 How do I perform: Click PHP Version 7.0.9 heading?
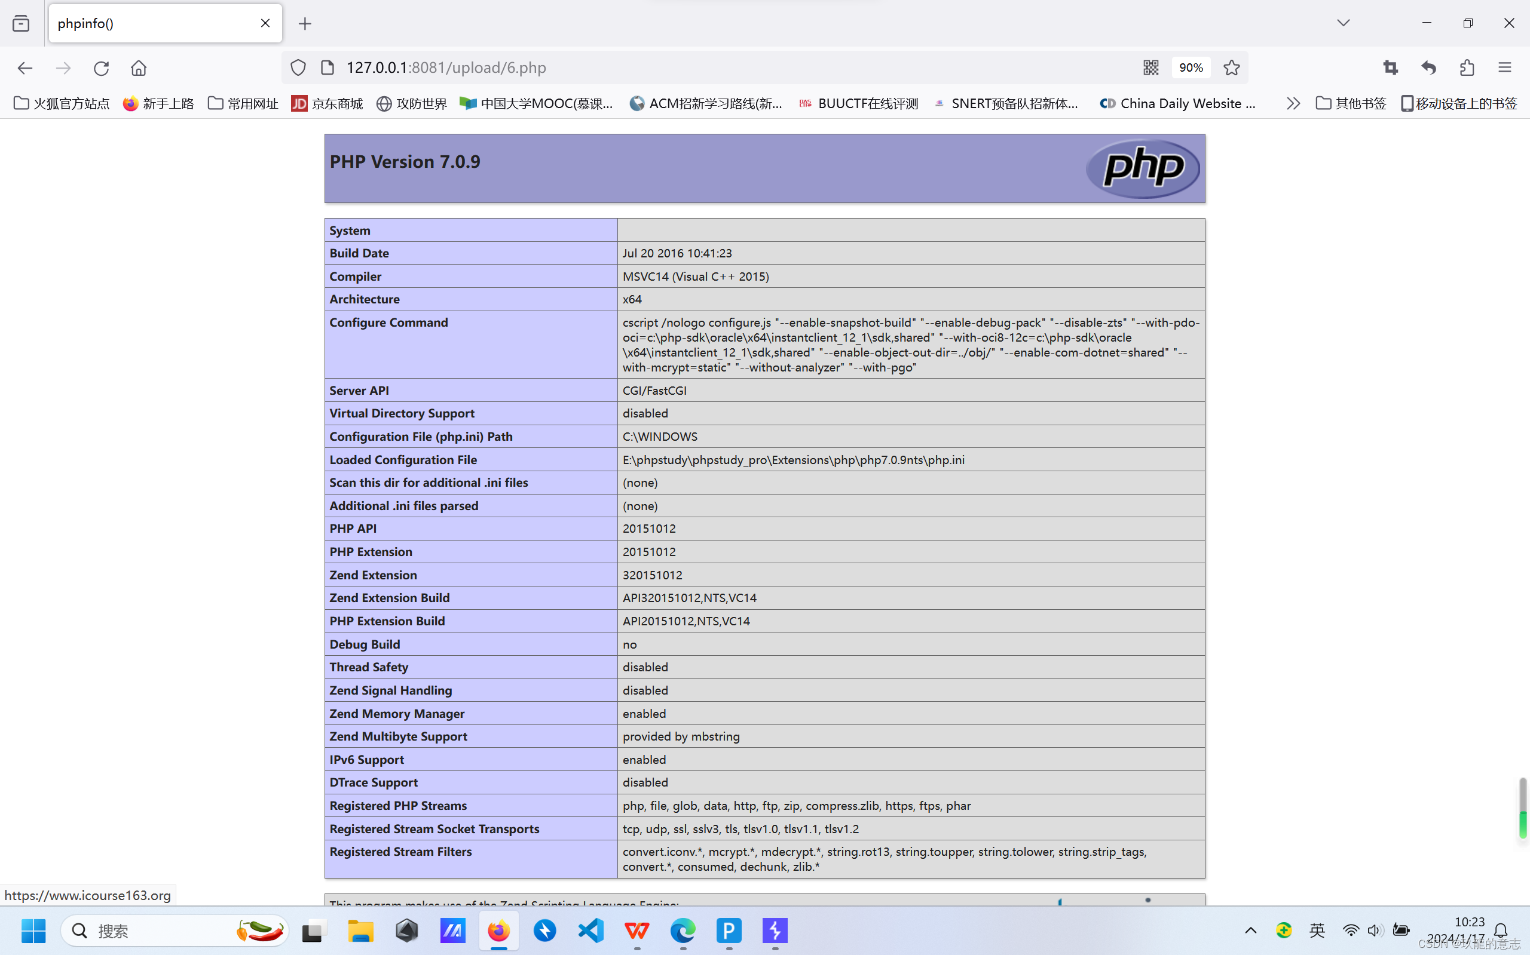405,162
